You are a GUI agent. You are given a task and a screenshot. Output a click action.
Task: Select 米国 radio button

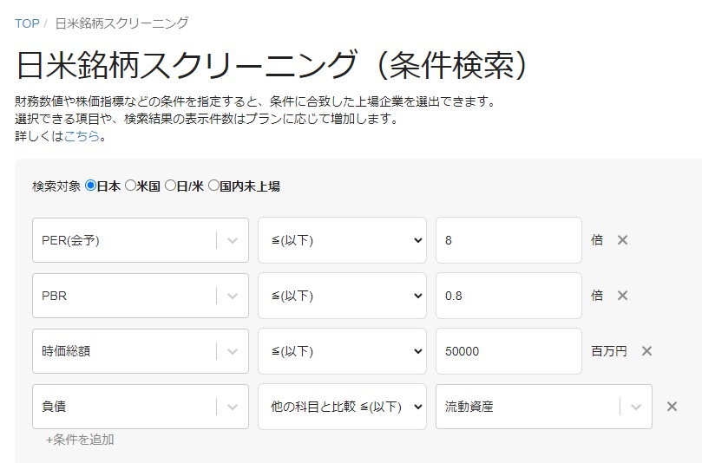pos(130,186)
